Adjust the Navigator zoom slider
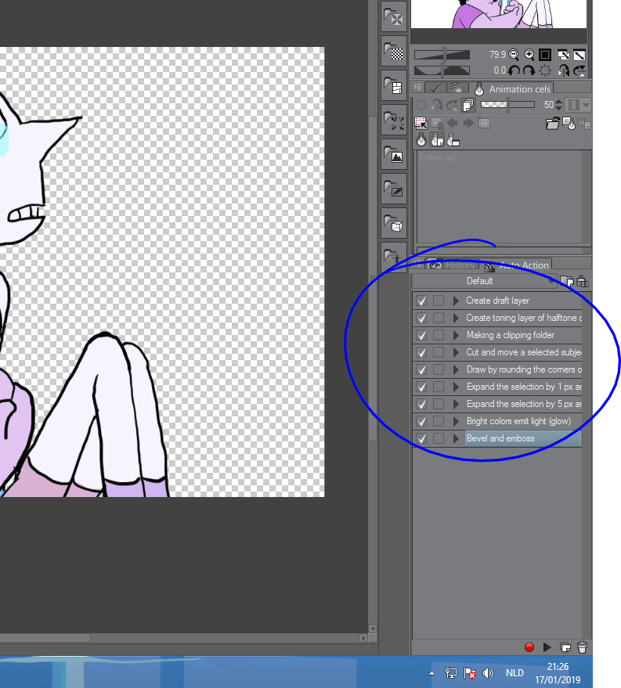Screen dimensions: 621x688 coord(442,55)
